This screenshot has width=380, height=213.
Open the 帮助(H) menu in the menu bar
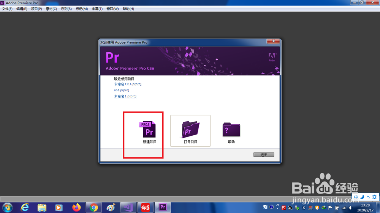coord(128,9)
